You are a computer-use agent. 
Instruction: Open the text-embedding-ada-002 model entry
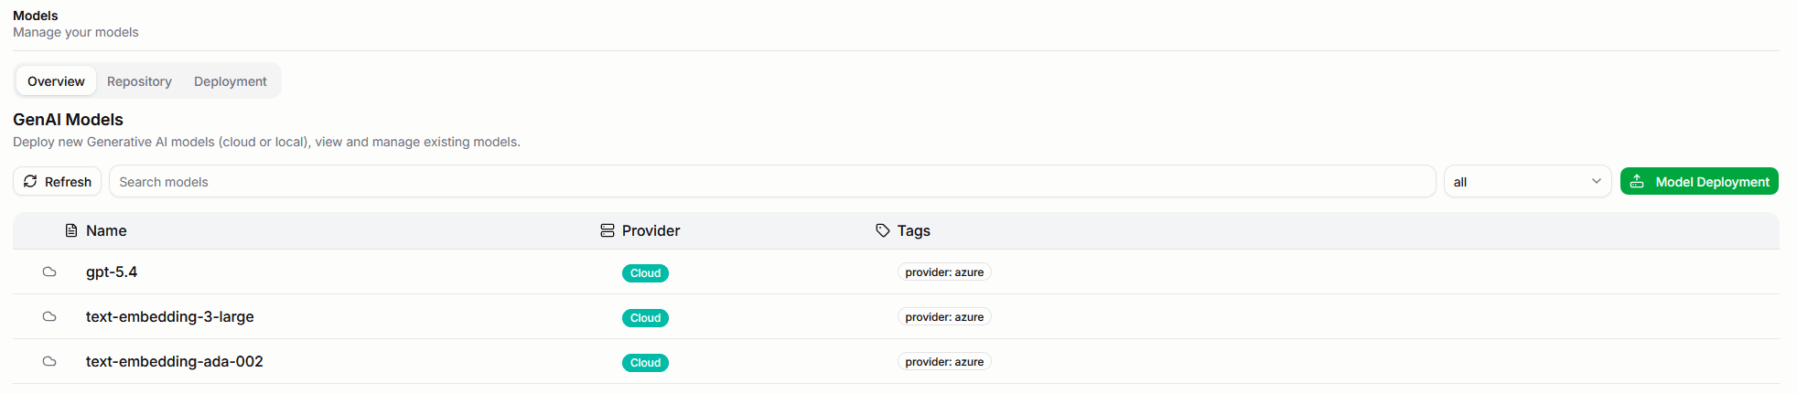pyautogui.click(x=896, y=361)
